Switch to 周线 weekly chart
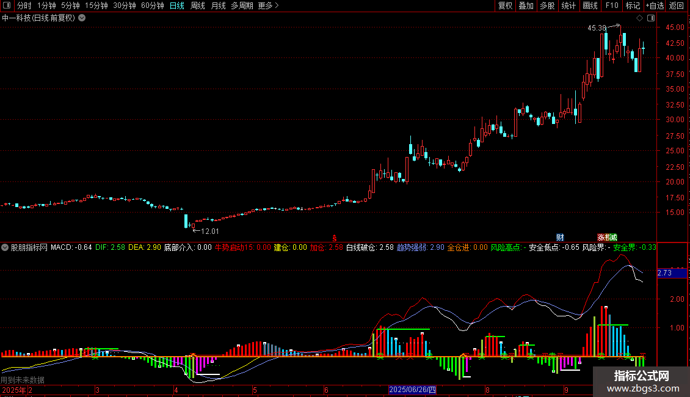The image size is (690, 397). (x=198, y=5)
